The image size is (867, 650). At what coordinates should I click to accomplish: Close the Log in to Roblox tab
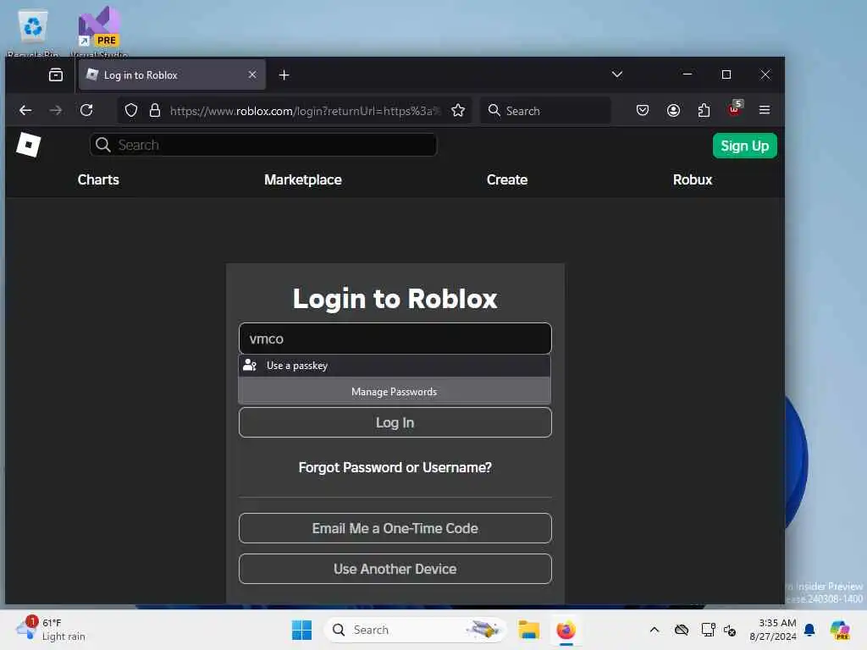(252, 74)
